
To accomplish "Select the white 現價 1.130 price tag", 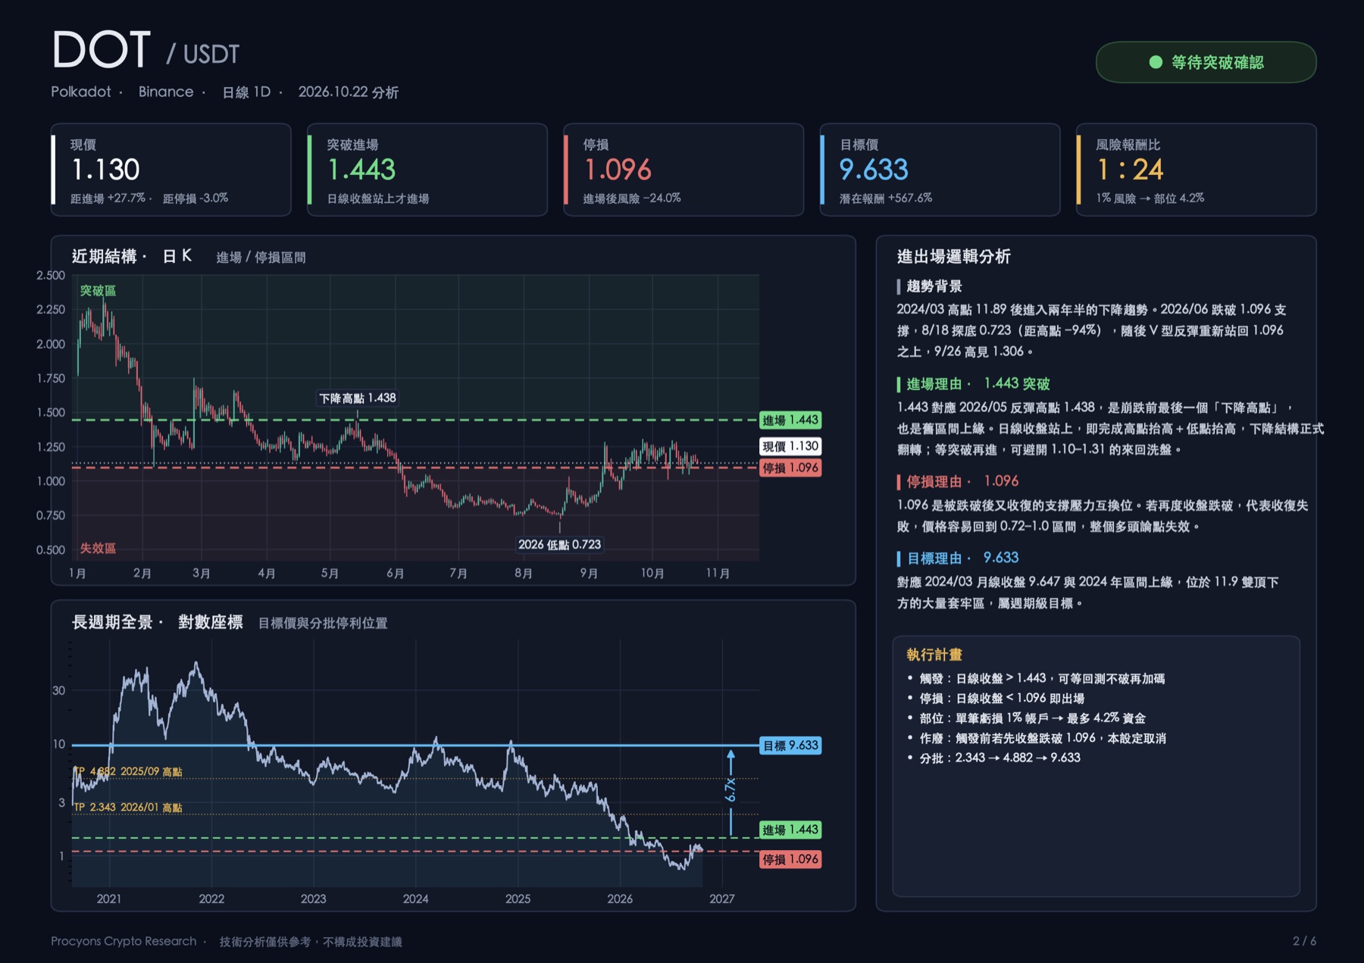I will click(790, 446).
